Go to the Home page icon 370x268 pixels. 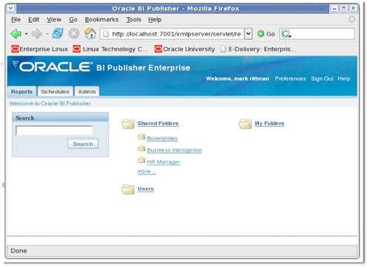click(x=90, y=33)
